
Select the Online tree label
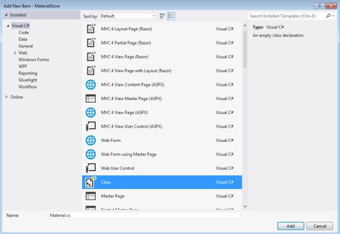point(17,97)
